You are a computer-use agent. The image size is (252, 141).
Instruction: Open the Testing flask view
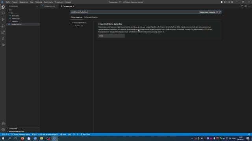[3, 38]
